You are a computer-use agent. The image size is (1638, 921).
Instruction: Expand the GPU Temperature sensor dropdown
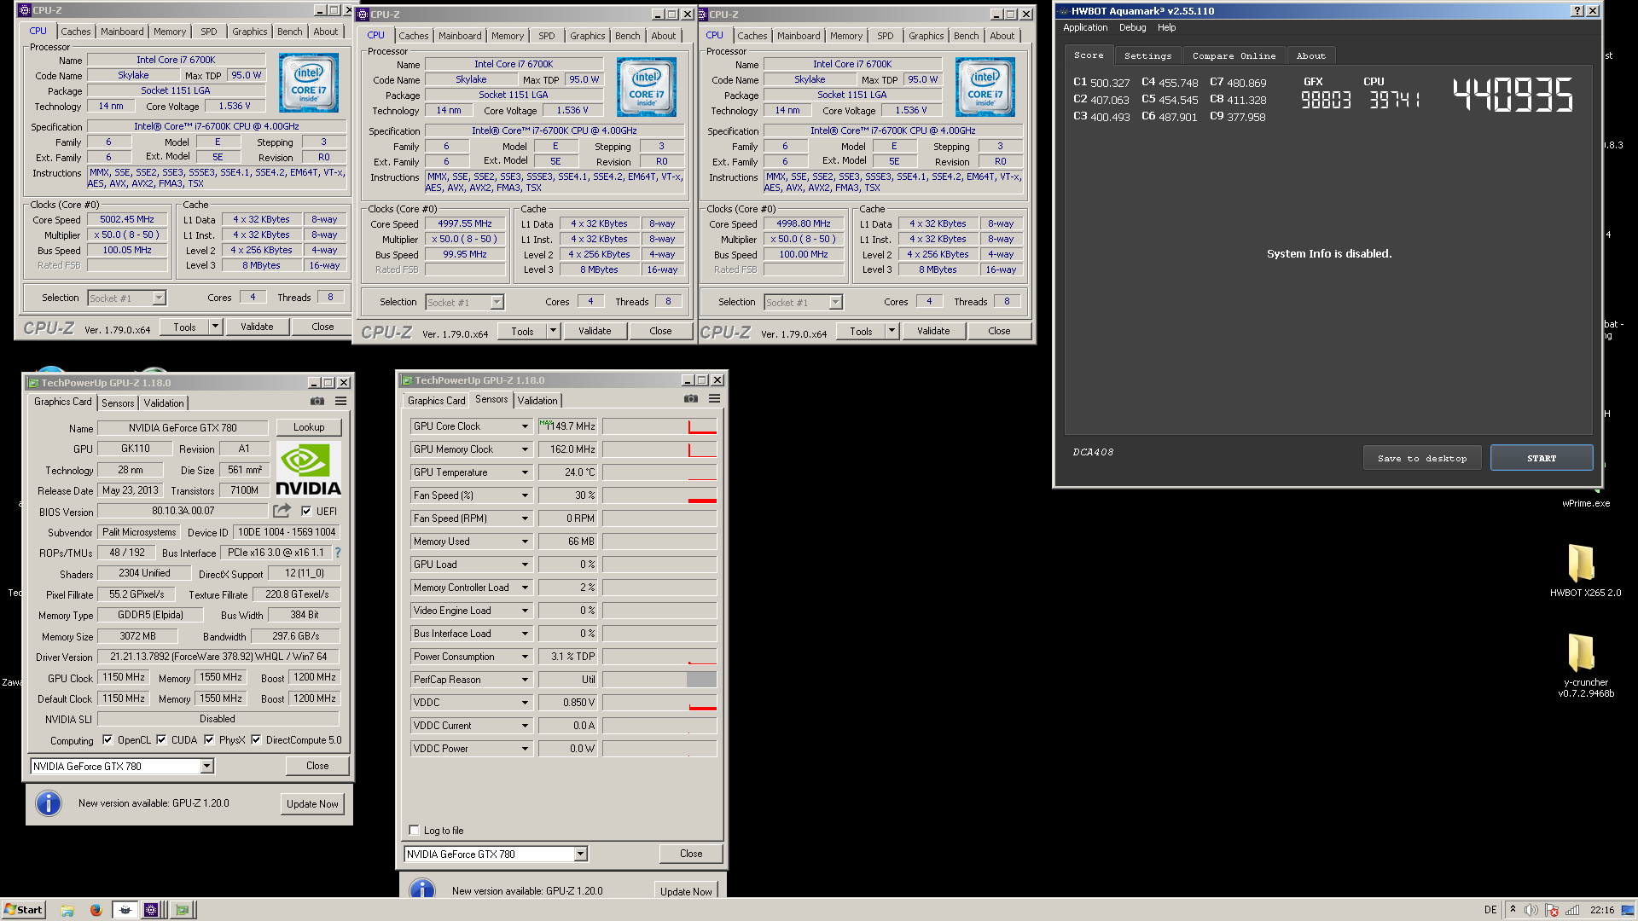[x=525, y=472]
